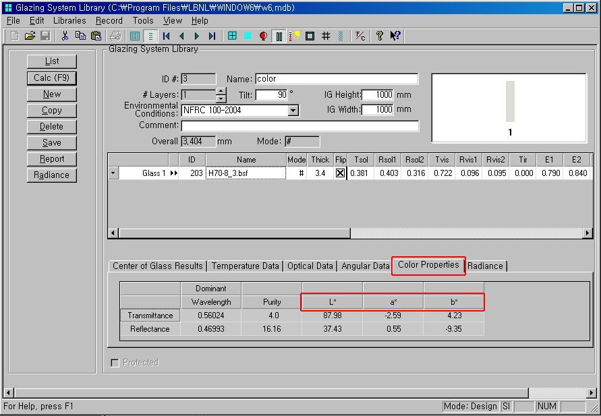Switch temperature units with F/C icon

361,36
